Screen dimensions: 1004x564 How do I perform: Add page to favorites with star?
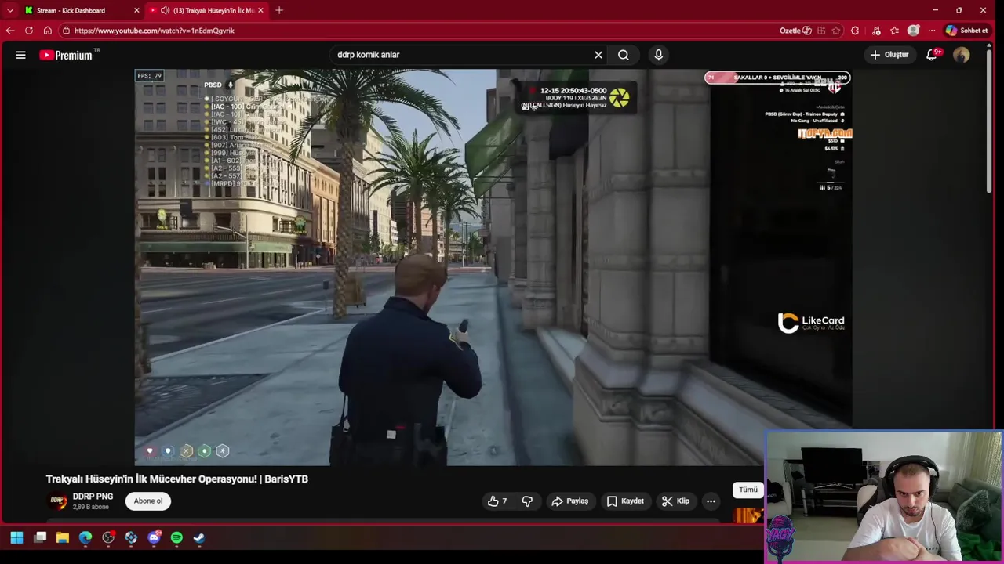pyautogui.click(x=836, y=31)
